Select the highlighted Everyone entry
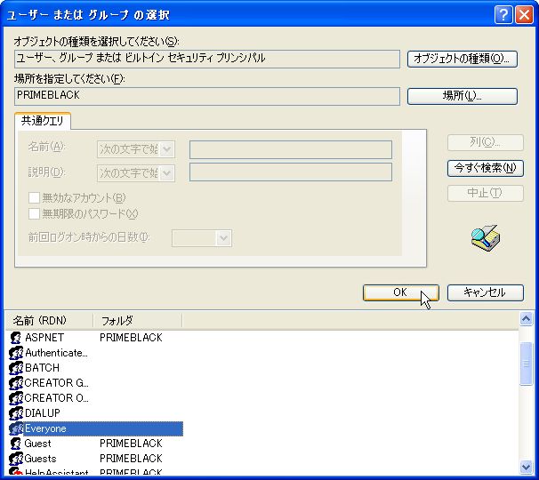Screen dimensions: 539x480 pyautogui.click(x=103, y=428)
